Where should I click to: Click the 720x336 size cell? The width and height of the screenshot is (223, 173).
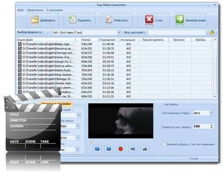pos(86,75)
